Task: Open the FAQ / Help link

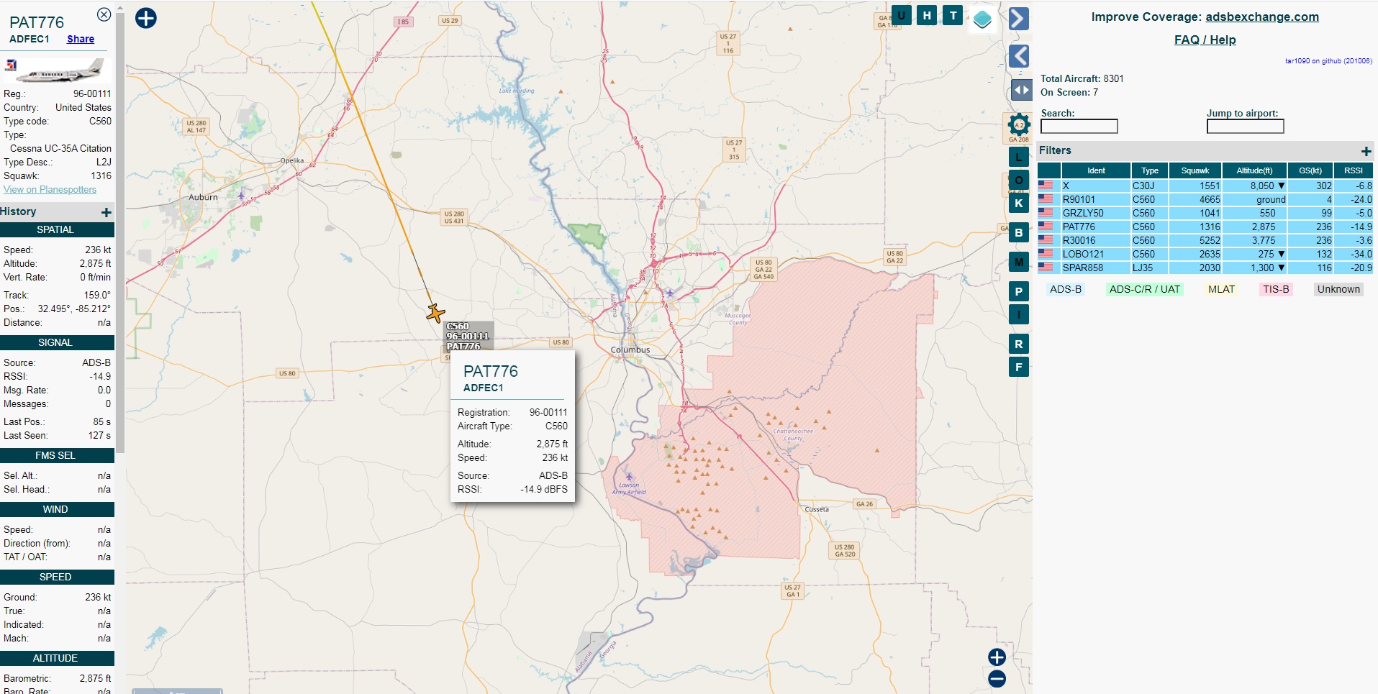Action: (x=1205, y=40)
